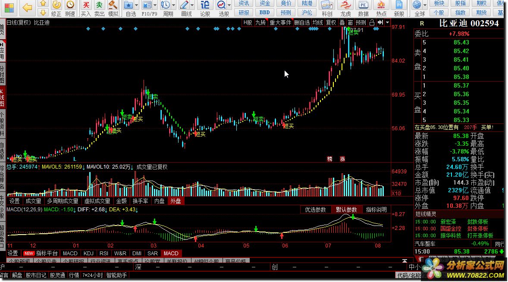Toggle 窗 multi-window mode
Image resolution: width=508 pixels, height=282 pixels.
tap(350, 23)
